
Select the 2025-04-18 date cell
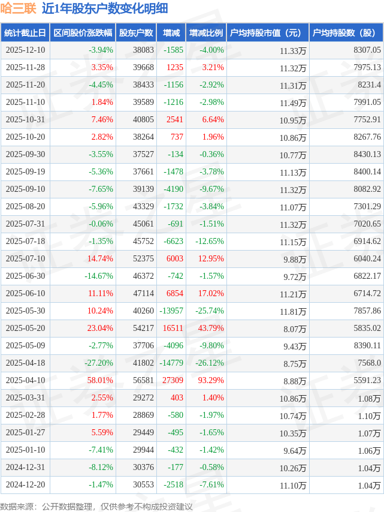25,363
